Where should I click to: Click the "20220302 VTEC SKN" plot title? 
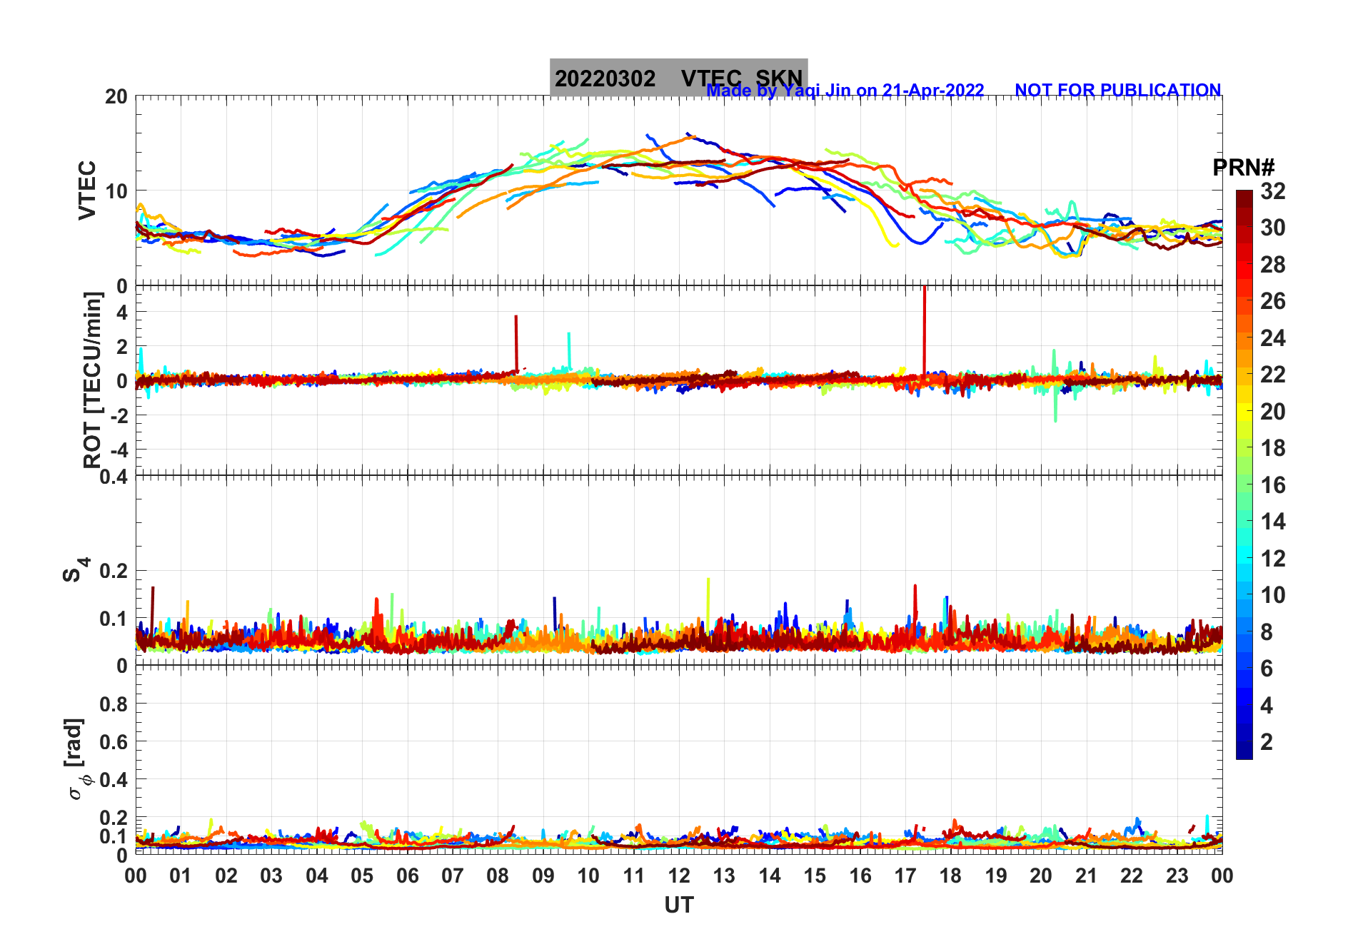pyautogui.click(x=678, y=78)
